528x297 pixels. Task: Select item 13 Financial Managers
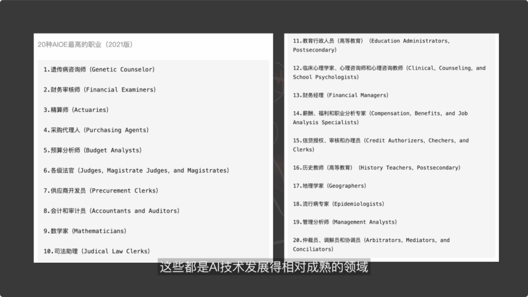341,95
